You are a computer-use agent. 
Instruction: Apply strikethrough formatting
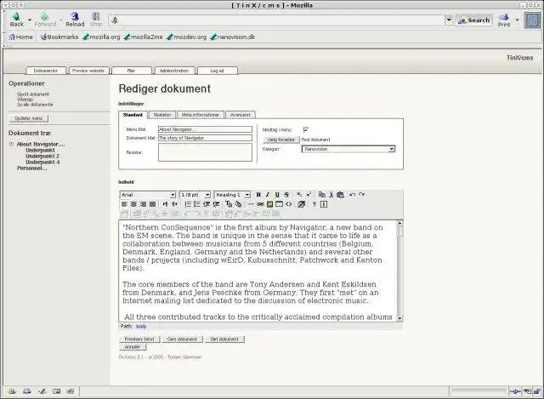(x=286, y=195)
